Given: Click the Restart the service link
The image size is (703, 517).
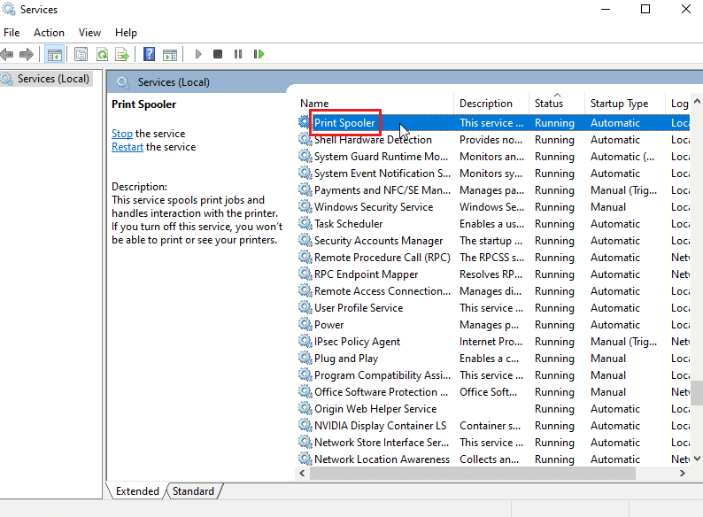Looking at the screenshot, I should tap(127, 147).
